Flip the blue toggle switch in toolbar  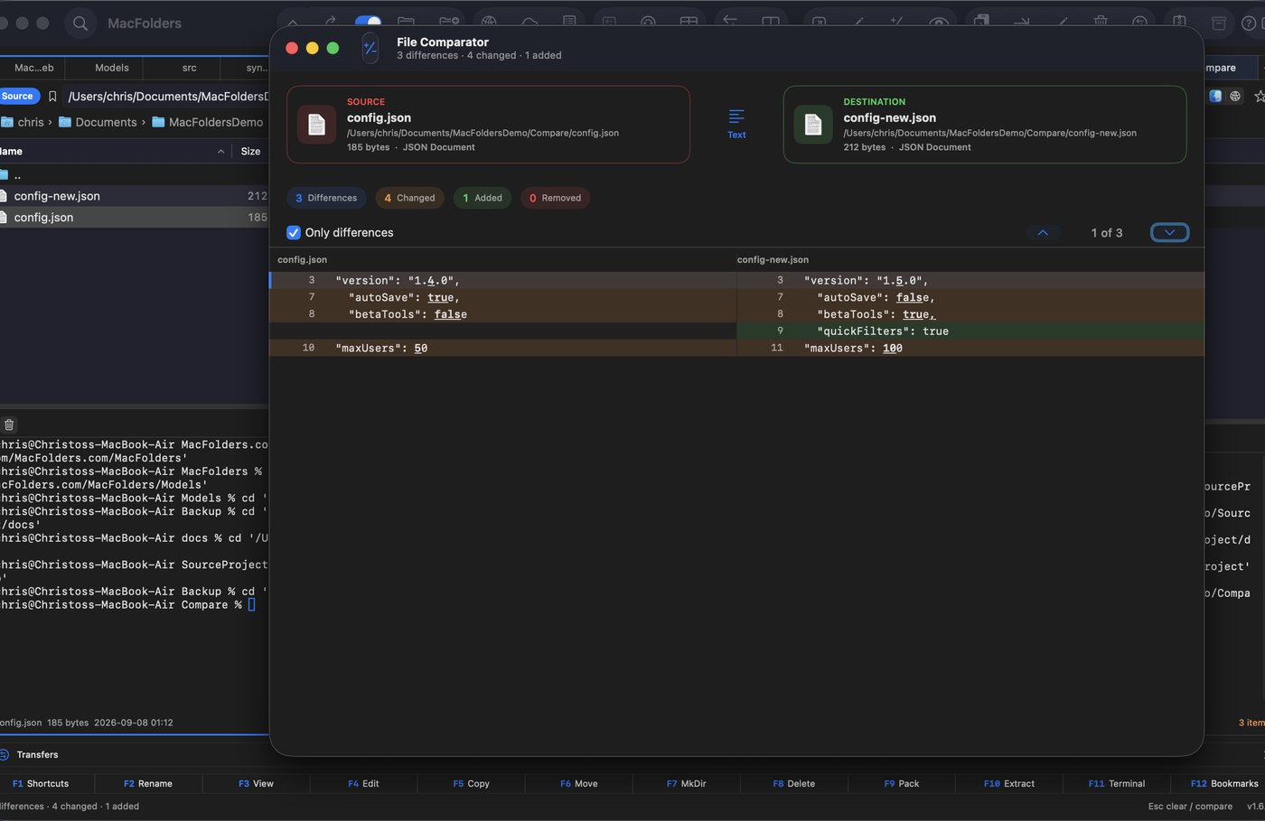click(368, 21)
